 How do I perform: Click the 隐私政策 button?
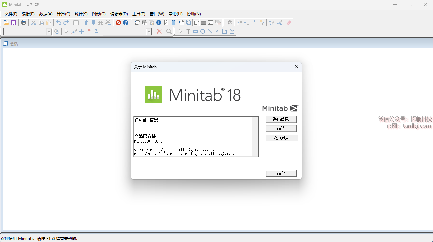(282, 138)
